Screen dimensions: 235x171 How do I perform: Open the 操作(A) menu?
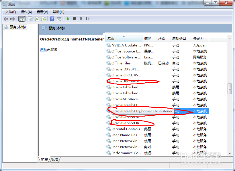click(26, 12)
